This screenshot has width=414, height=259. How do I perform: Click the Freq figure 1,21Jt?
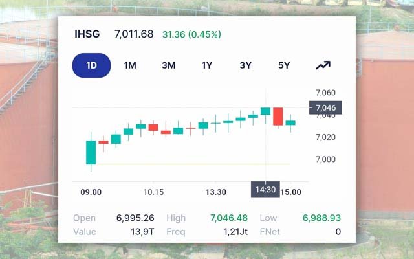[x=235, y=232]
